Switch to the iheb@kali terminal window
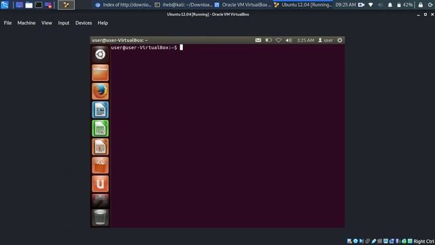The width and height of the screenshot is (435, 245). (184, 5)
